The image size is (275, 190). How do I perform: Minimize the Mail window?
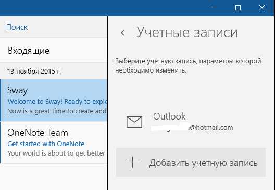[214, 8]
